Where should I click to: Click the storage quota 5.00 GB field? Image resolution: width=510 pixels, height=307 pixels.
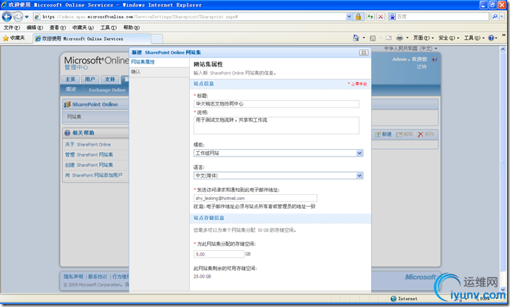[219, 254]
